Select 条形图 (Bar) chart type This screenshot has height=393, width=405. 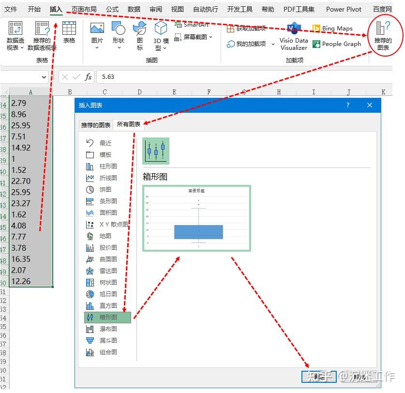(x=108, y=201)
